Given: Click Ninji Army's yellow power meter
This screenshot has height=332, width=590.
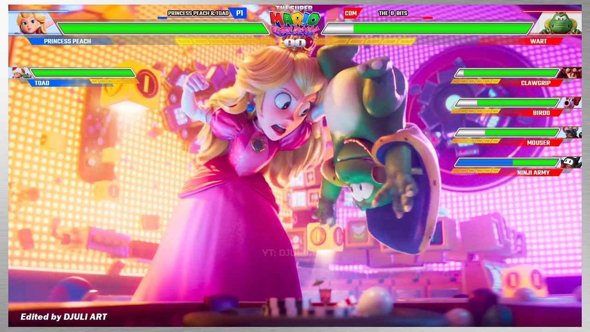Looking at the screenshot, I should pos(476,171).
